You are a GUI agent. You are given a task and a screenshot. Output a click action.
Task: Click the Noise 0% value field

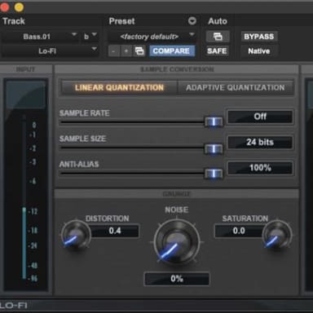tap(177, 279)
